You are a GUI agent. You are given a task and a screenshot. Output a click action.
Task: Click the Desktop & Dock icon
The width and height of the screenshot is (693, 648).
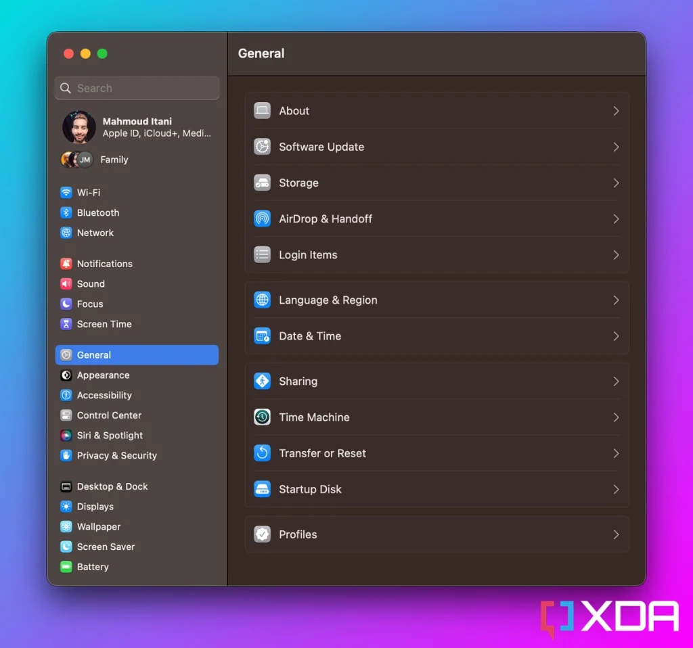point(66,486)
